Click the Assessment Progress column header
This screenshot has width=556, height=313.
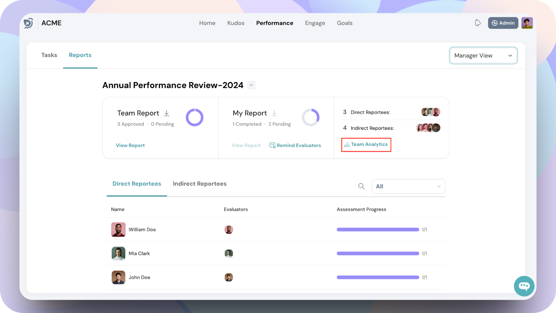click(x=361, y=209)
